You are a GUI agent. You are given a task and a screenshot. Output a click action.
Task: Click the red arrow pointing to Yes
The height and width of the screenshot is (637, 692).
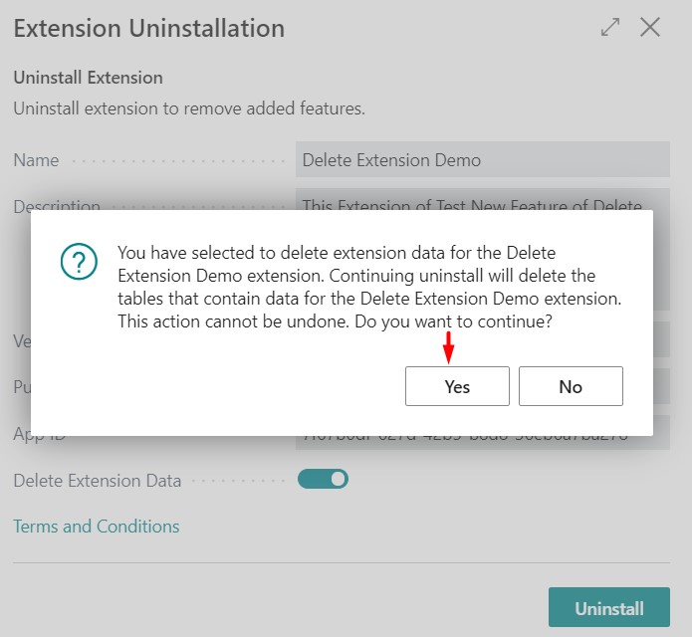pyautogui.click(x=448, y=347)
